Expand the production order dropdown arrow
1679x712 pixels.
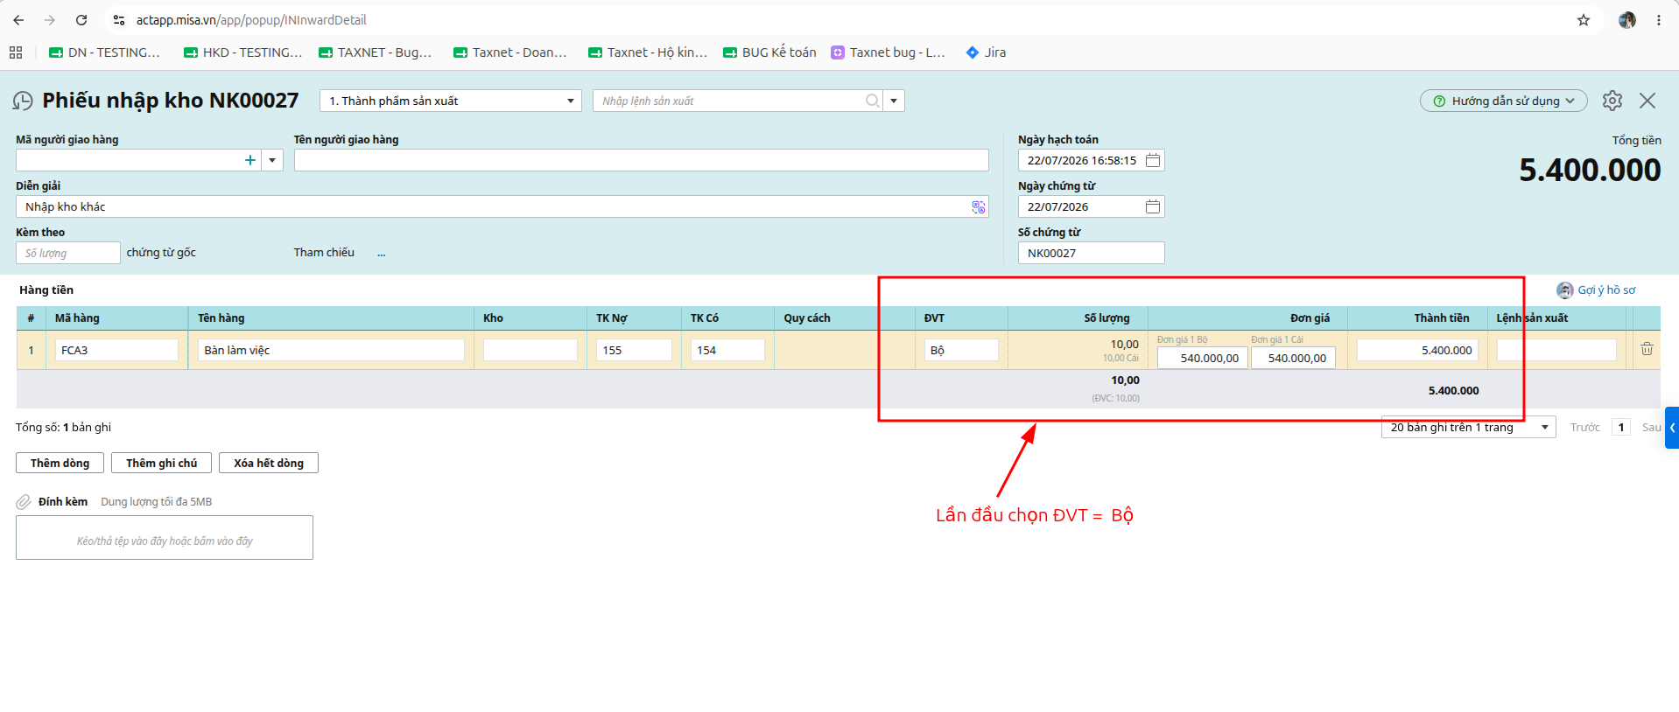point(894,101)
